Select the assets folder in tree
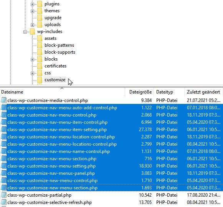This screenshot has width=223, height=207. 50,38
